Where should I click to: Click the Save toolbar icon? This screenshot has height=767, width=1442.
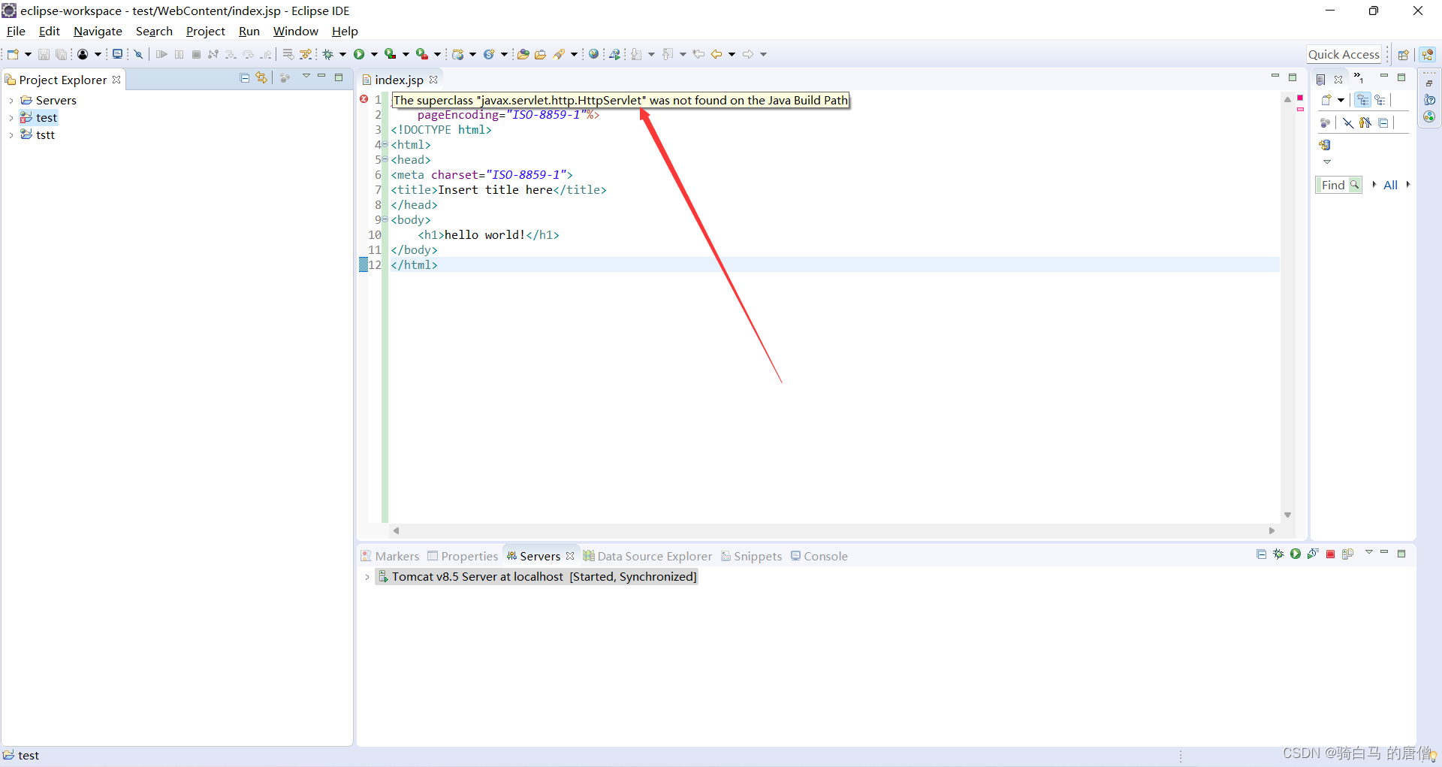[44, 54]
